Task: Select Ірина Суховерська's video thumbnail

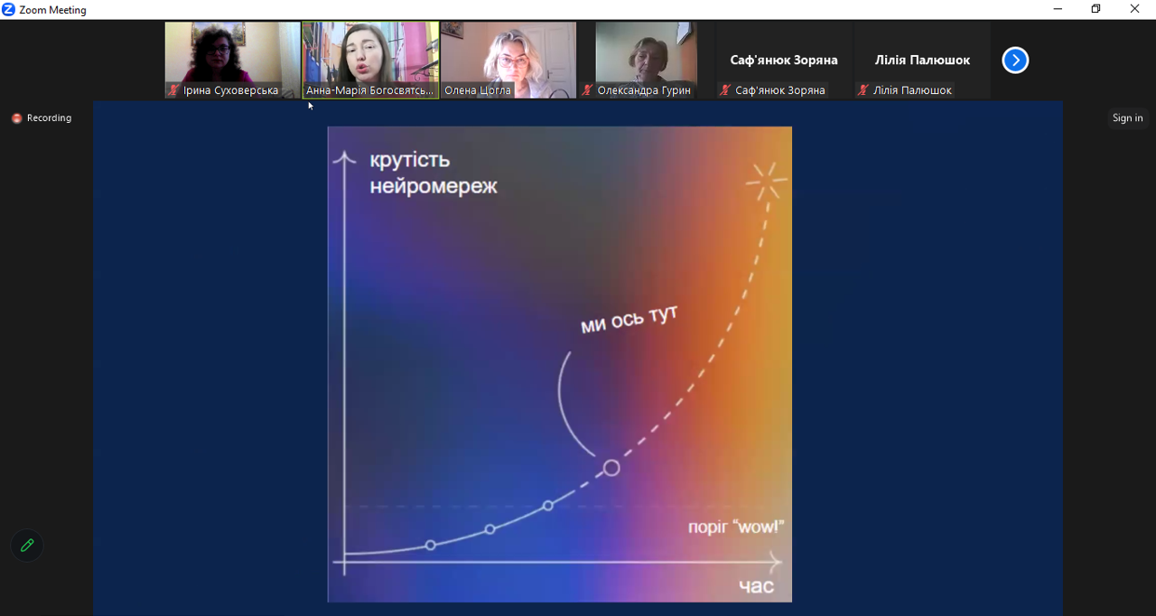Action: pyautogui.click(x=232, y=54)
